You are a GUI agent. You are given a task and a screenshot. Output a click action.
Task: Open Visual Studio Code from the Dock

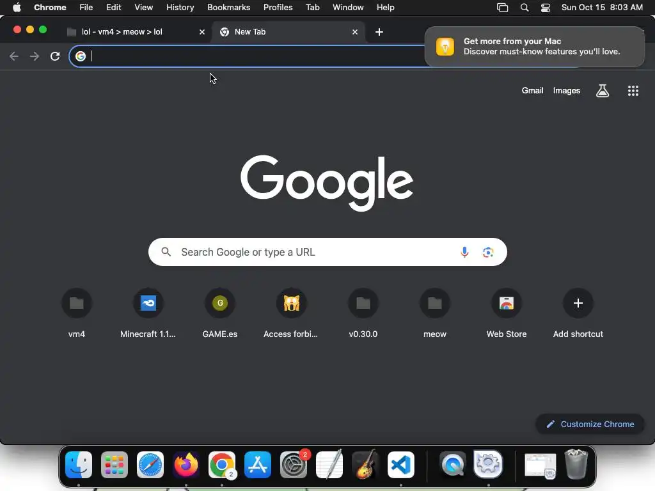click(x=401, y=465)
